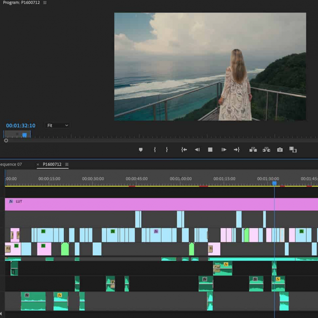Export frame with the camera icon
The image size is (318, 318).
(x=280, y=150)
